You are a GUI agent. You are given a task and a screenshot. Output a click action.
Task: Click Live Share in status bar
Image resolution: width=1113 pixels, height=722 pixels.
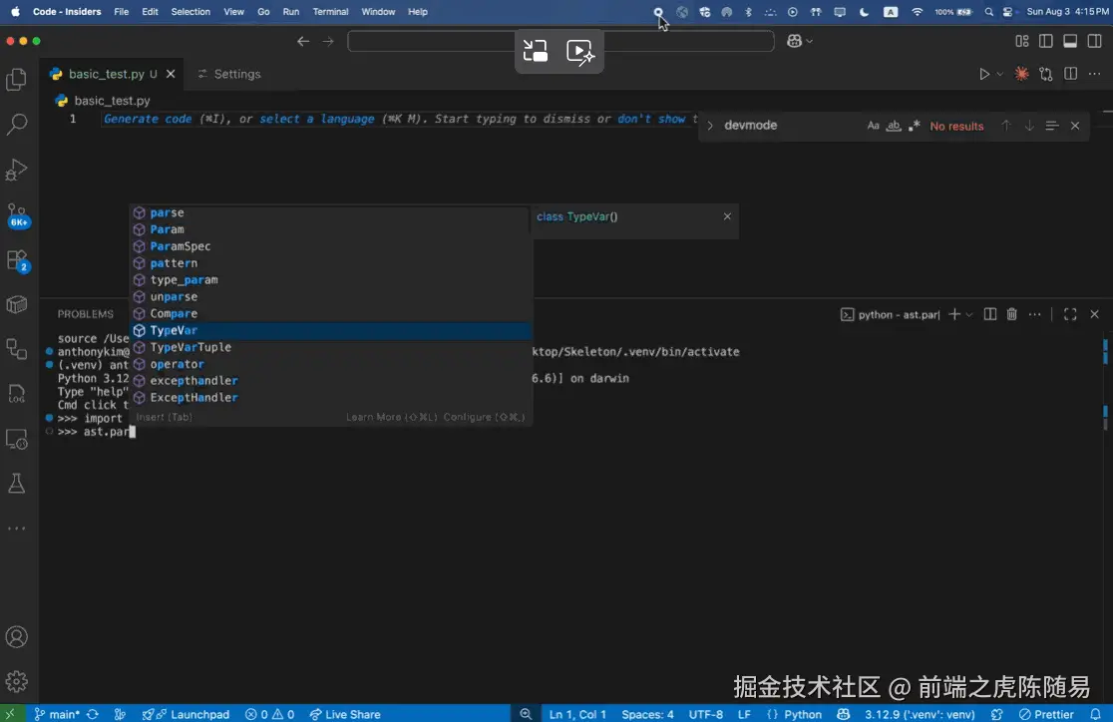click(345, 714)
